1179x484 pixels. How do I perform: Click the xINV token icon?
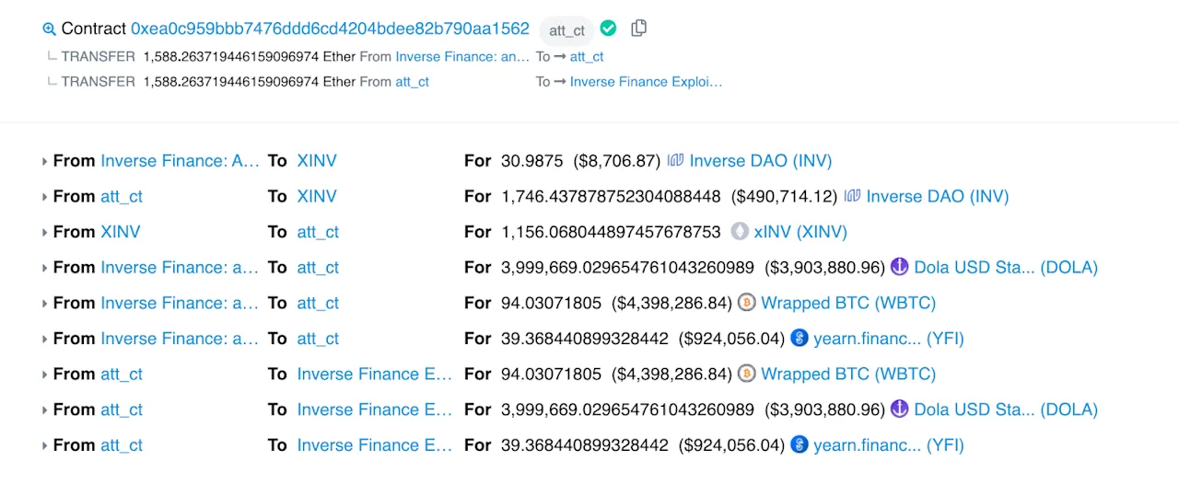tap(740, 232)
